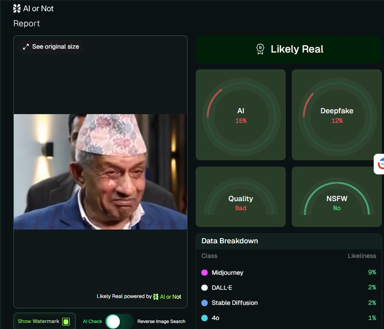384x329 pixels.
Task: Click the analyzed photo of man in cap
Action: coord(100,172)
